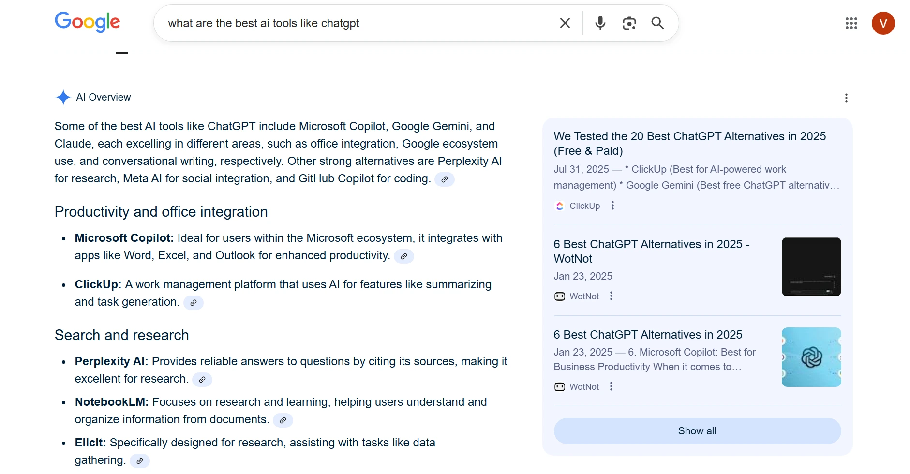The height and width of the screenshot is (474, 910).
Task: Start a voice search with microphone
Action: tap(600, 23)
